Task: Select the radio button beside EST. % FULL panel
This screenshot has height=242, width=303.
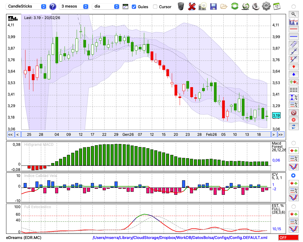Action: [x=293, y=207]
